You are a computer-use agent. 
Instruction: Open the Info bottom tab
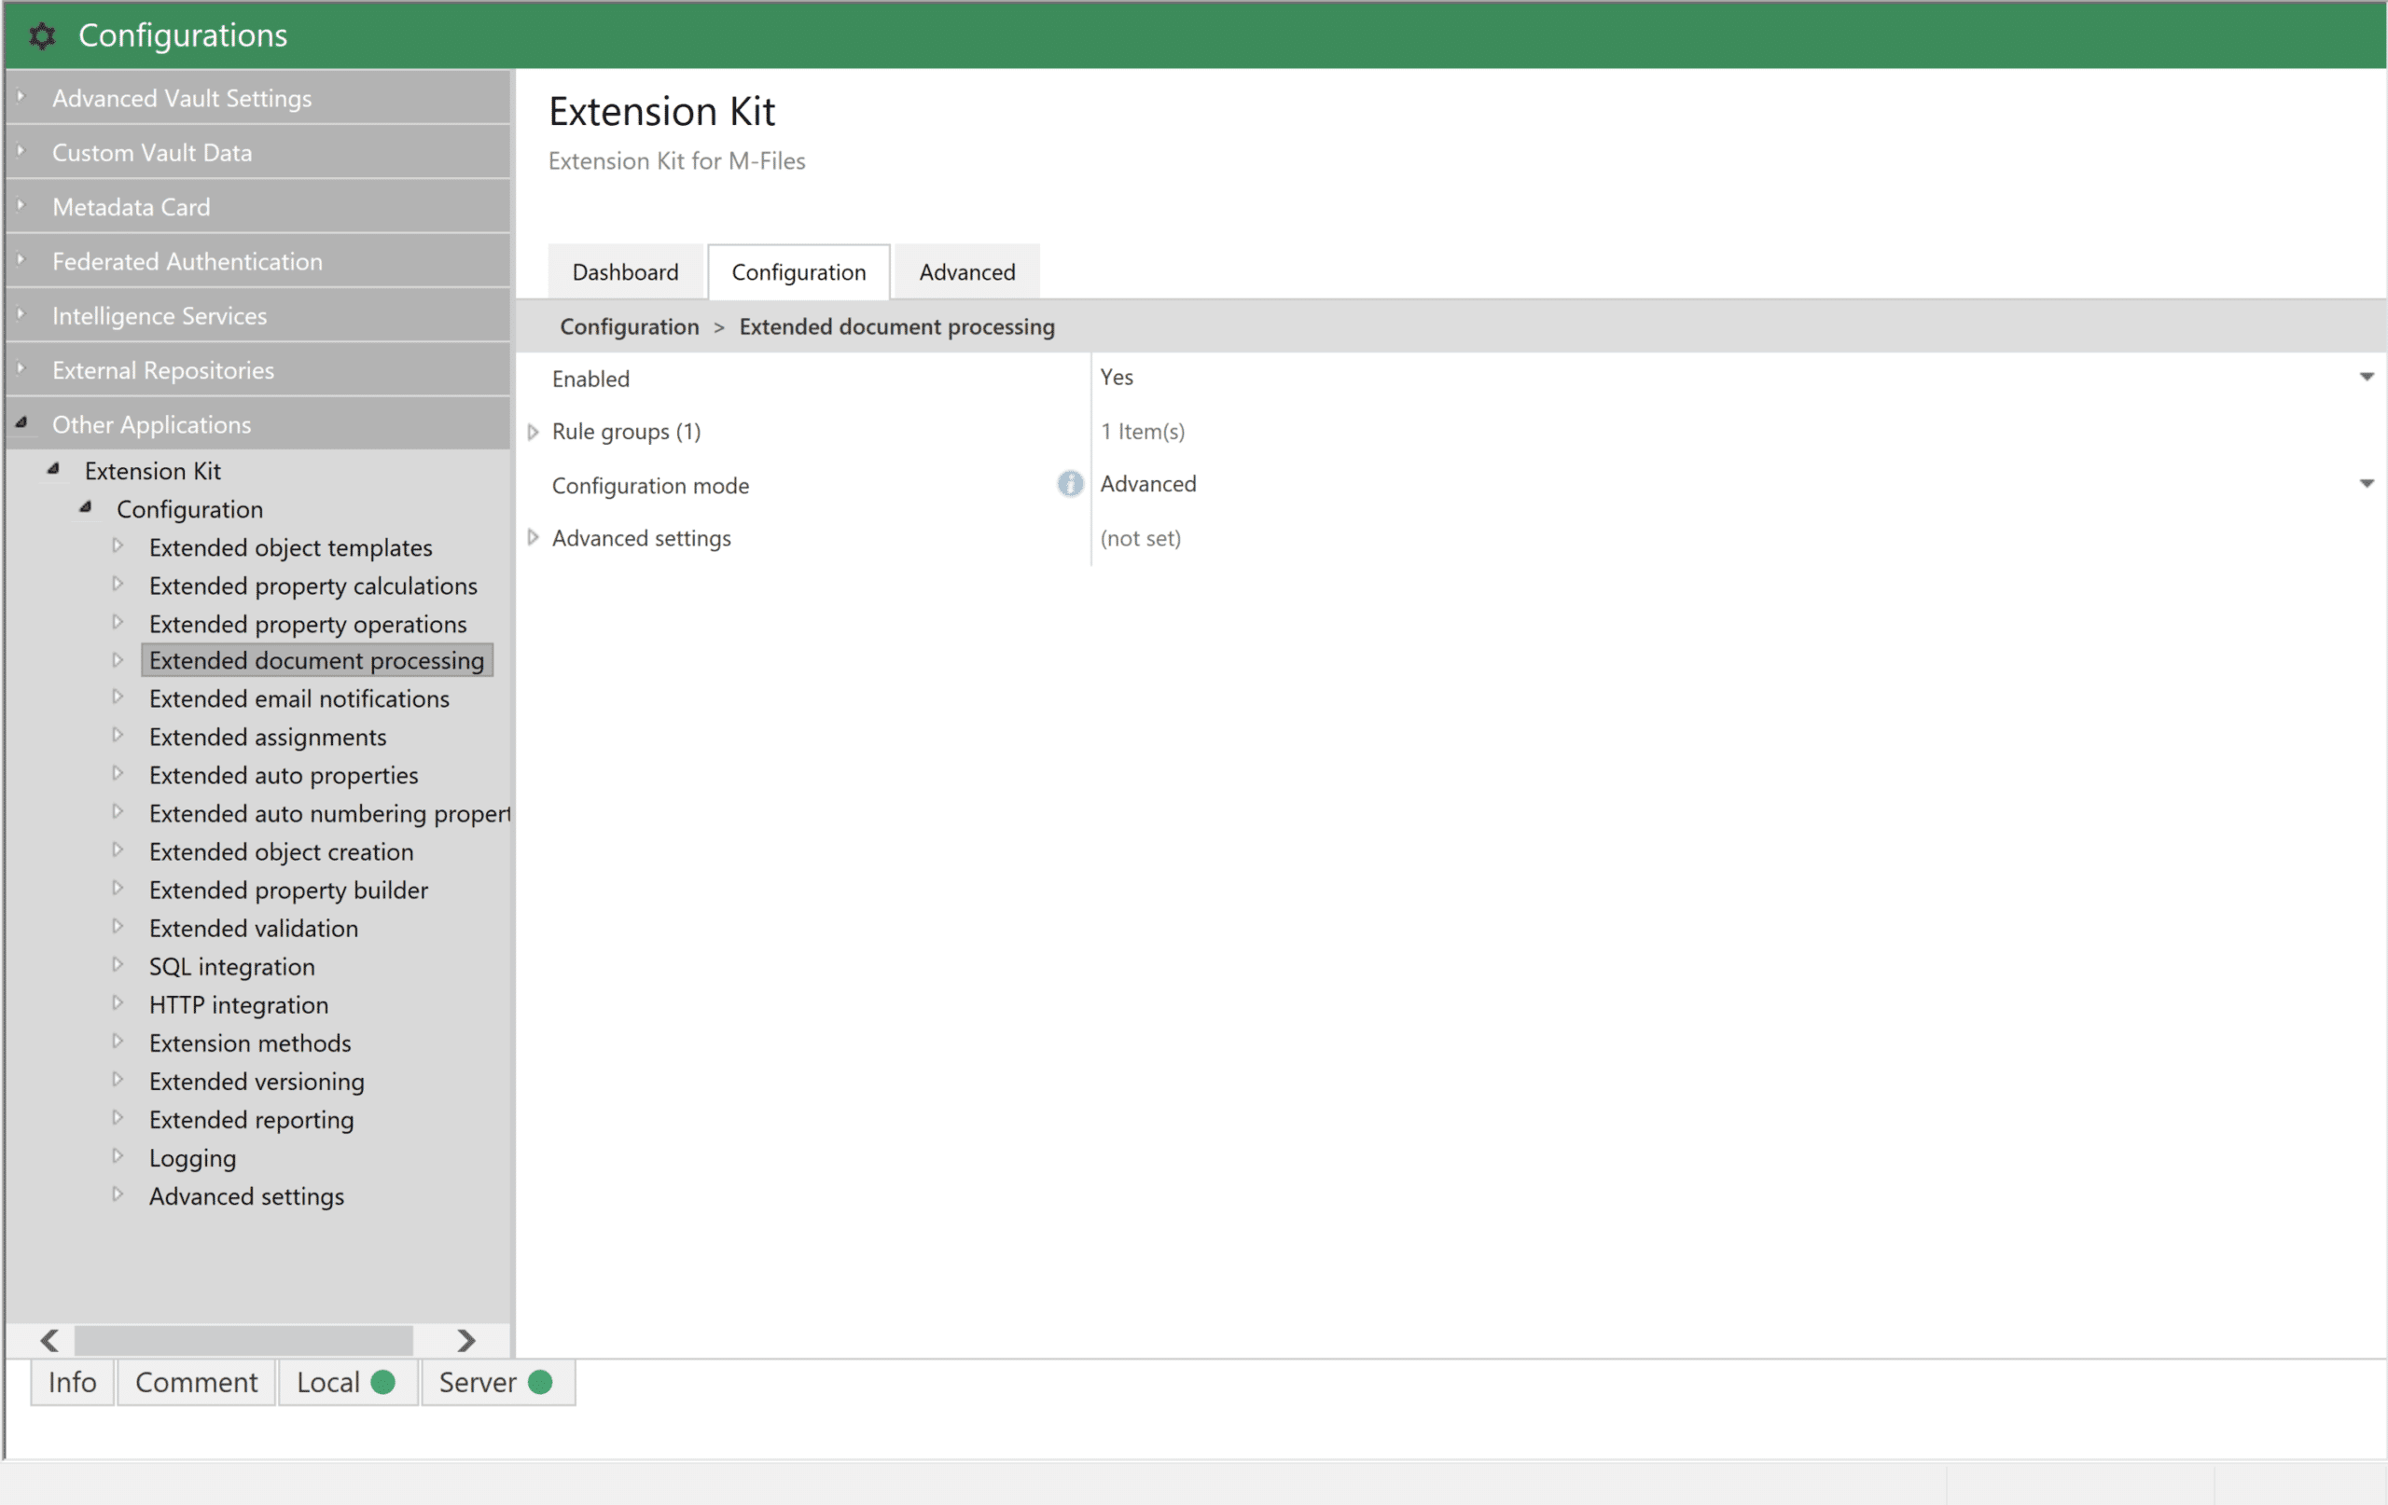click(x=73, y=1382)
